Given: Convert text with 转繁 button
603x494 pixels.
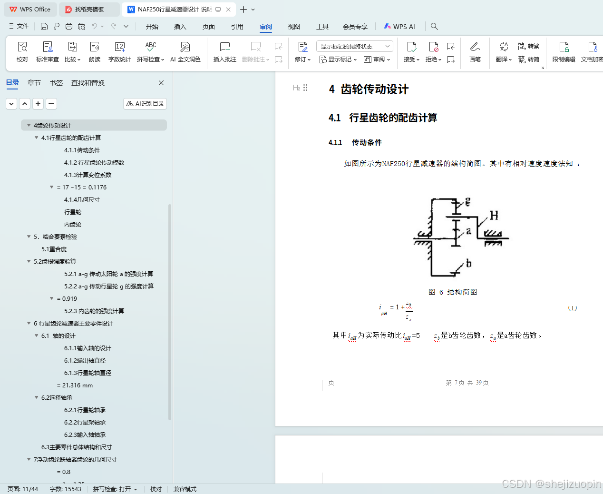Looking at the screenshot, I should tap(529, 46).
